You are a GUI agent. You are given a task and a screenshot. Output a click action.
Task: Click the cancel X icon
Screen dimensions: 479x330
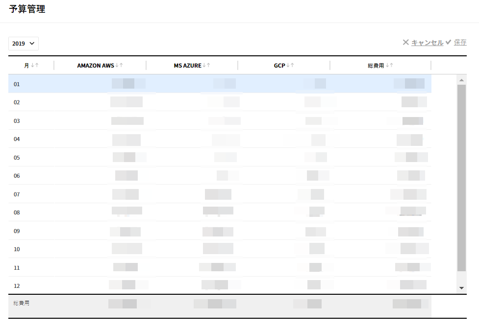[x=405, y=43]
